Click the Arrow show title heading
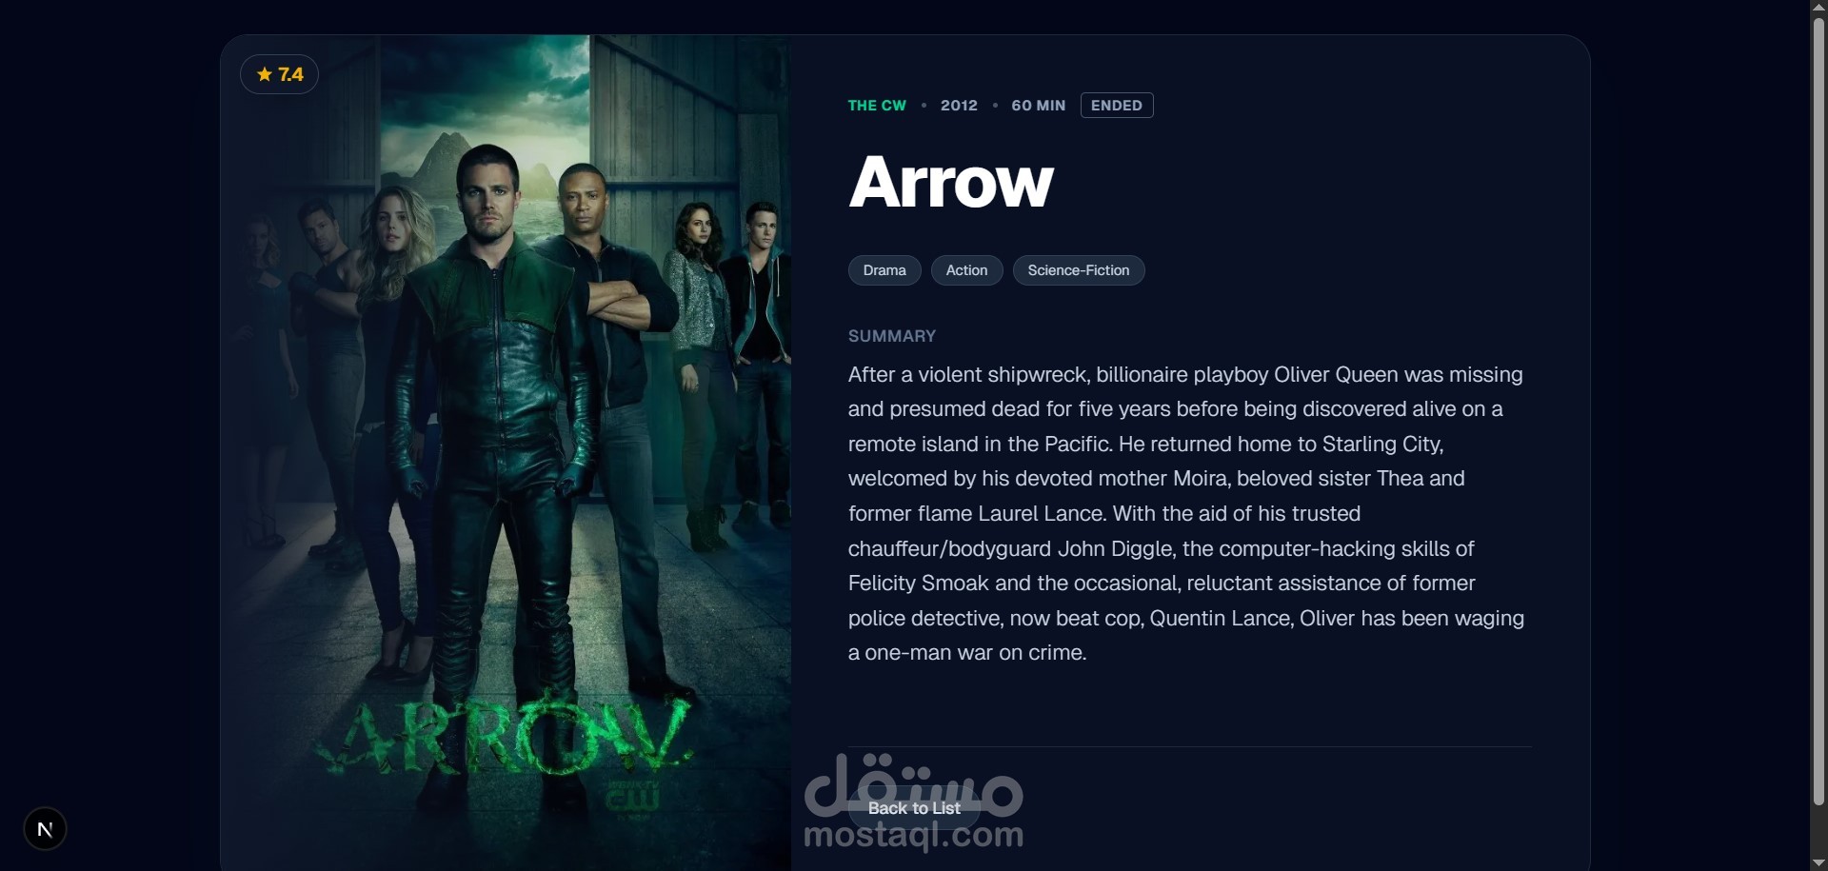Viewport: 1828px width, 871px height. coord(950,182)
